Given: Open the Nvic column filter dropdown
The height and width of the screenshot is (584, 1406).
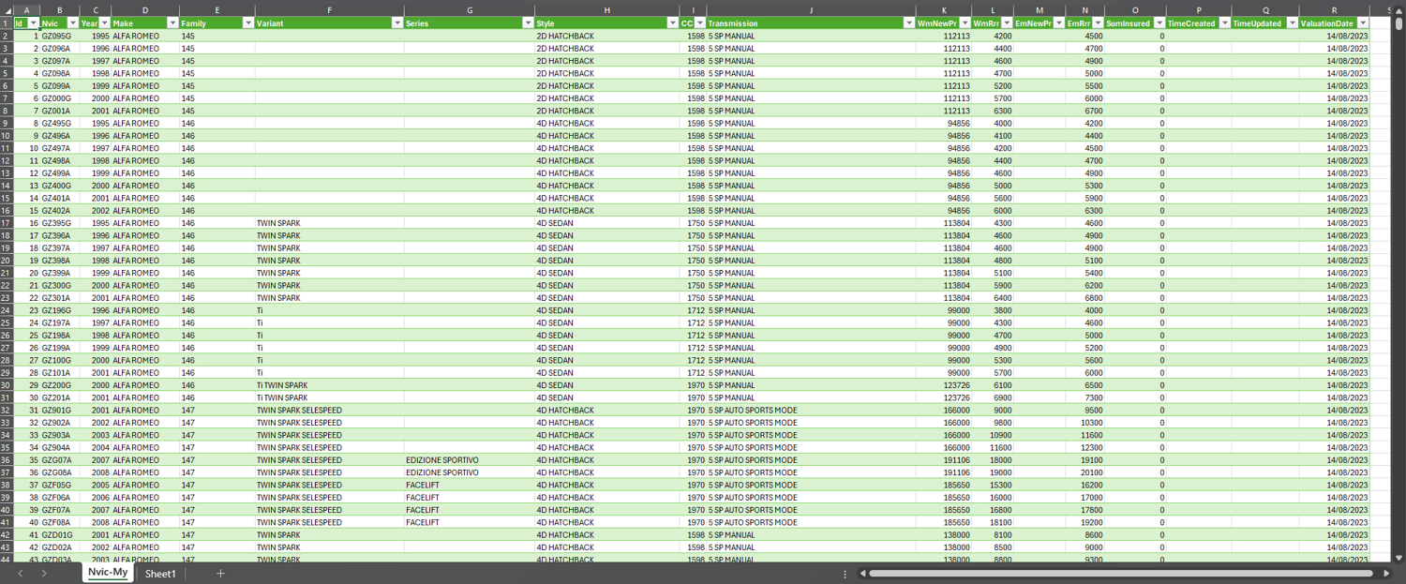Looking at the screenshot, I should pos(73,22).
